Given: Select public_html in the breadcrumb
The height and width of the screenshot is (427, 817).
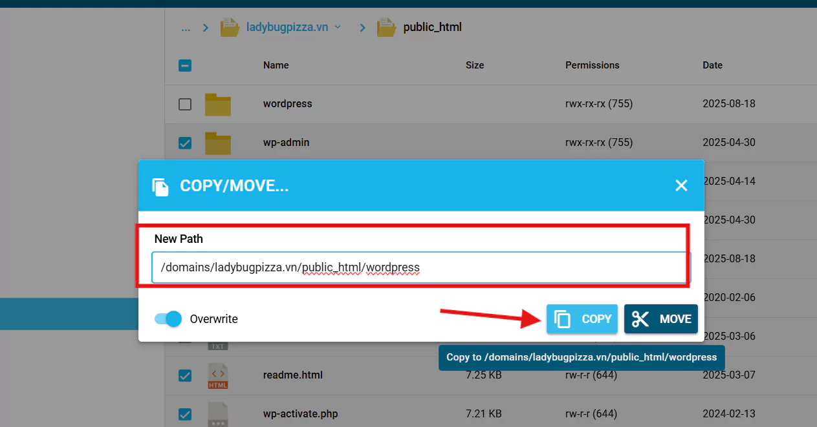Looking at the screenshot, I should tap(433, 27).
